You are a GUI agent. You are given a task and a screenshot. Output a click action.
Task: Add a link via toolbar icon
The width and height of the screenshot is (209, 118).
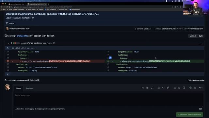(168, 88)
